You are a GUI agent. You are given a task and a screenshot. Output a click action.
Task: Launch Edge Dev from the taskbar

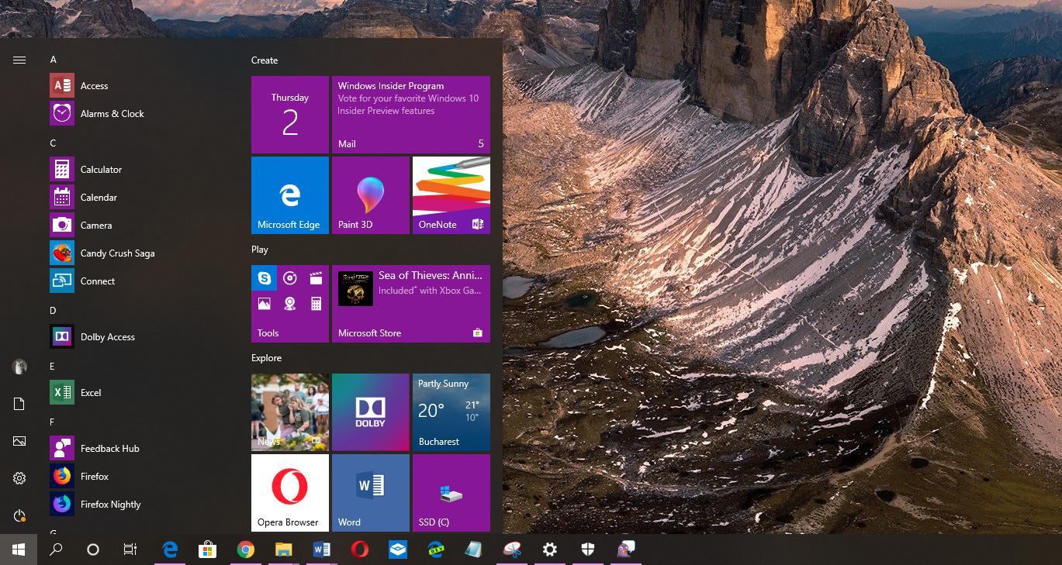pyautogui.click(x=435, y=549)
